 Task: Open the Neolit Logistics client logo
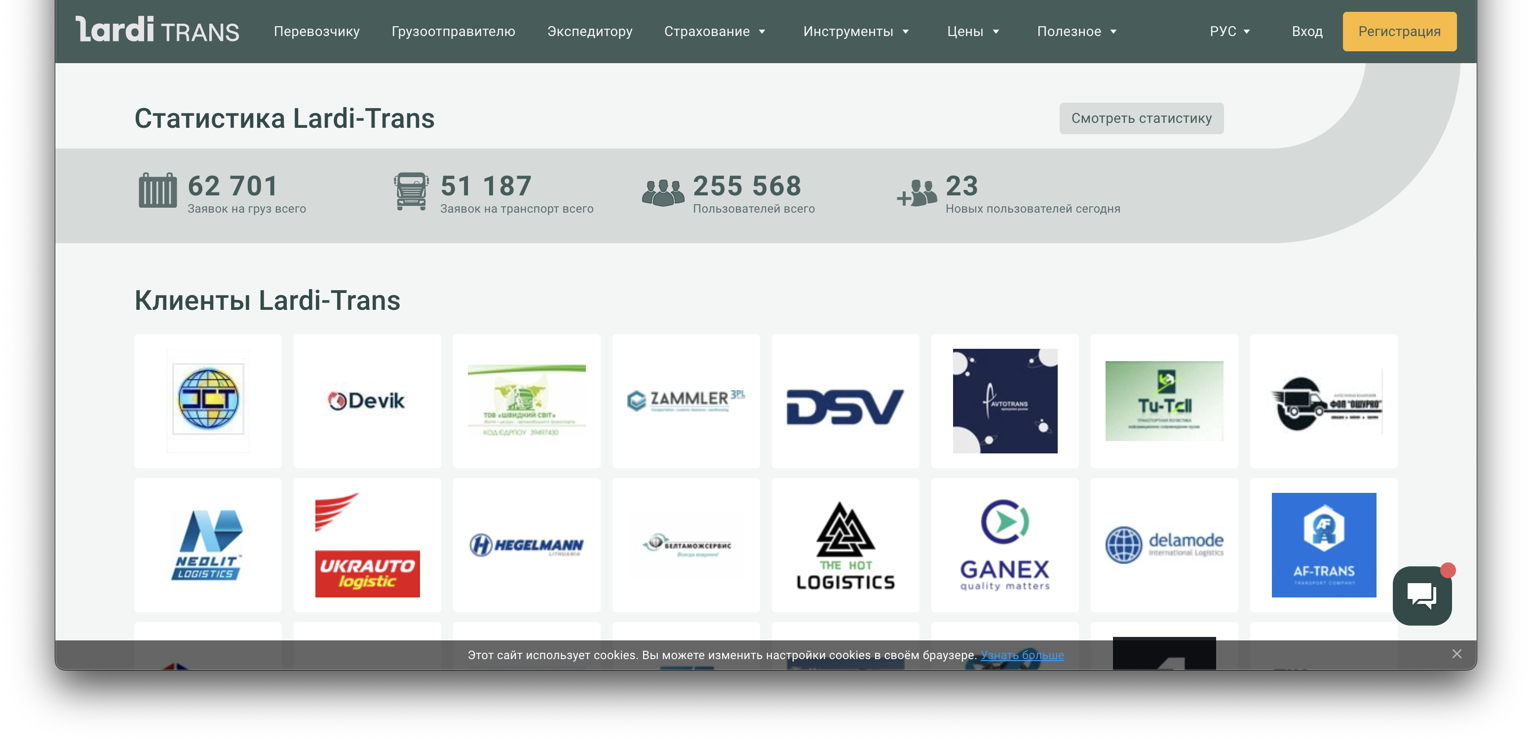click(x=208, y=545)
